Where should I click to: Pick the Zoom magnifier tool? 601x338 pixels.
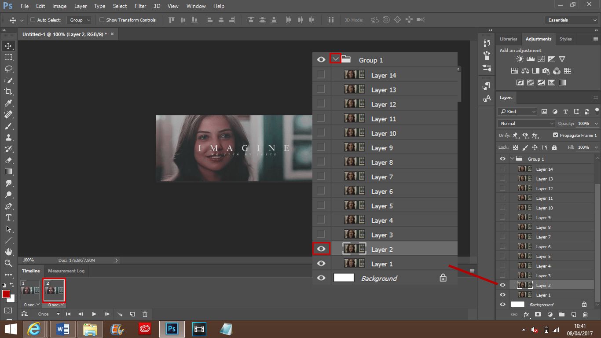click(x=8, y=263)
